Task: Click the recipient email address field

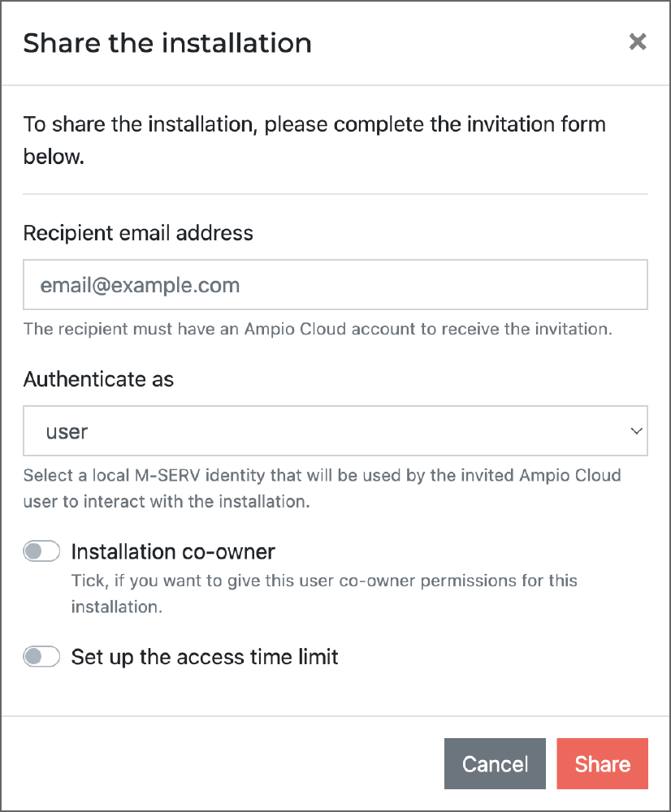Action: pyautogui.click(x=335, y=285)
